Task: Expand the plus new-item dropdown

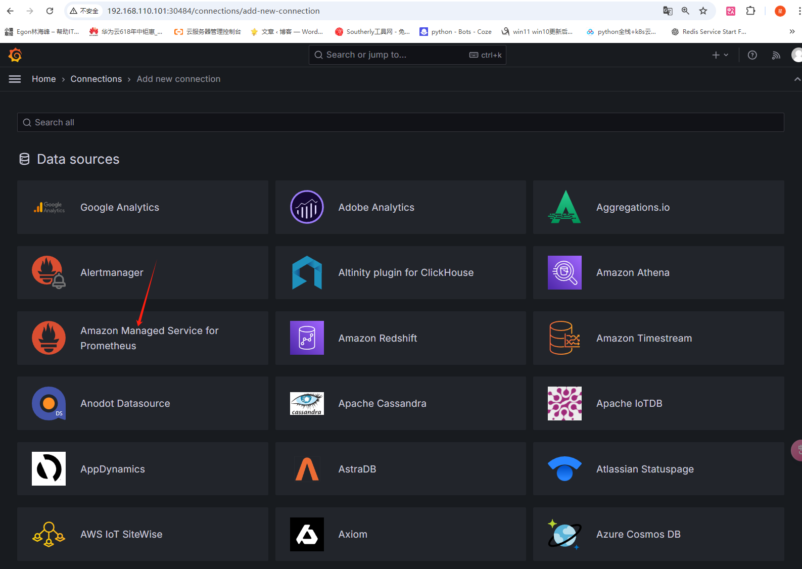Action: [720, 55]
